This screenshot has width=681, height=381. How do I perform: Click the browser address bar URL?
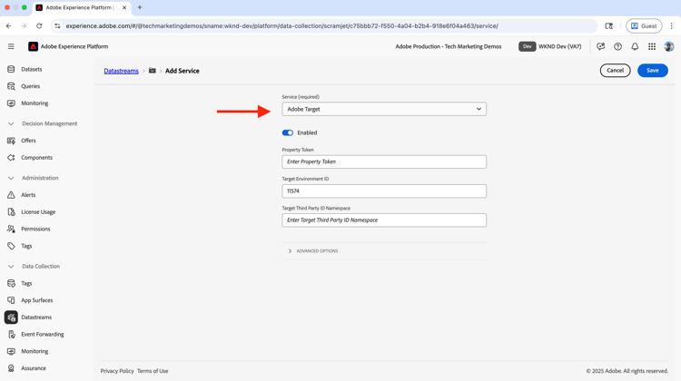click(x=281, y=26)
